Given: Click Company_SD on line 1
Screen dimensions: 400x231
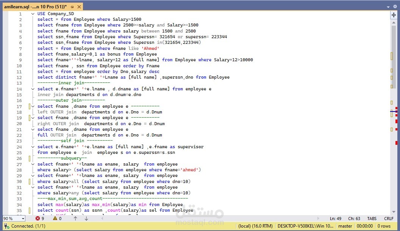Looking at the screenshot, I should pyautogui.click(x=61, y=14).
